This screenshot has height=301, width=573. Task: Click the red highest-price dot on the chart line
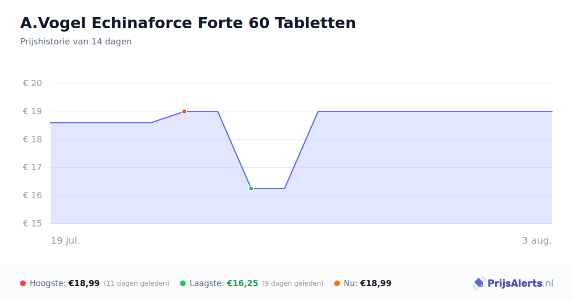point(184,111)
